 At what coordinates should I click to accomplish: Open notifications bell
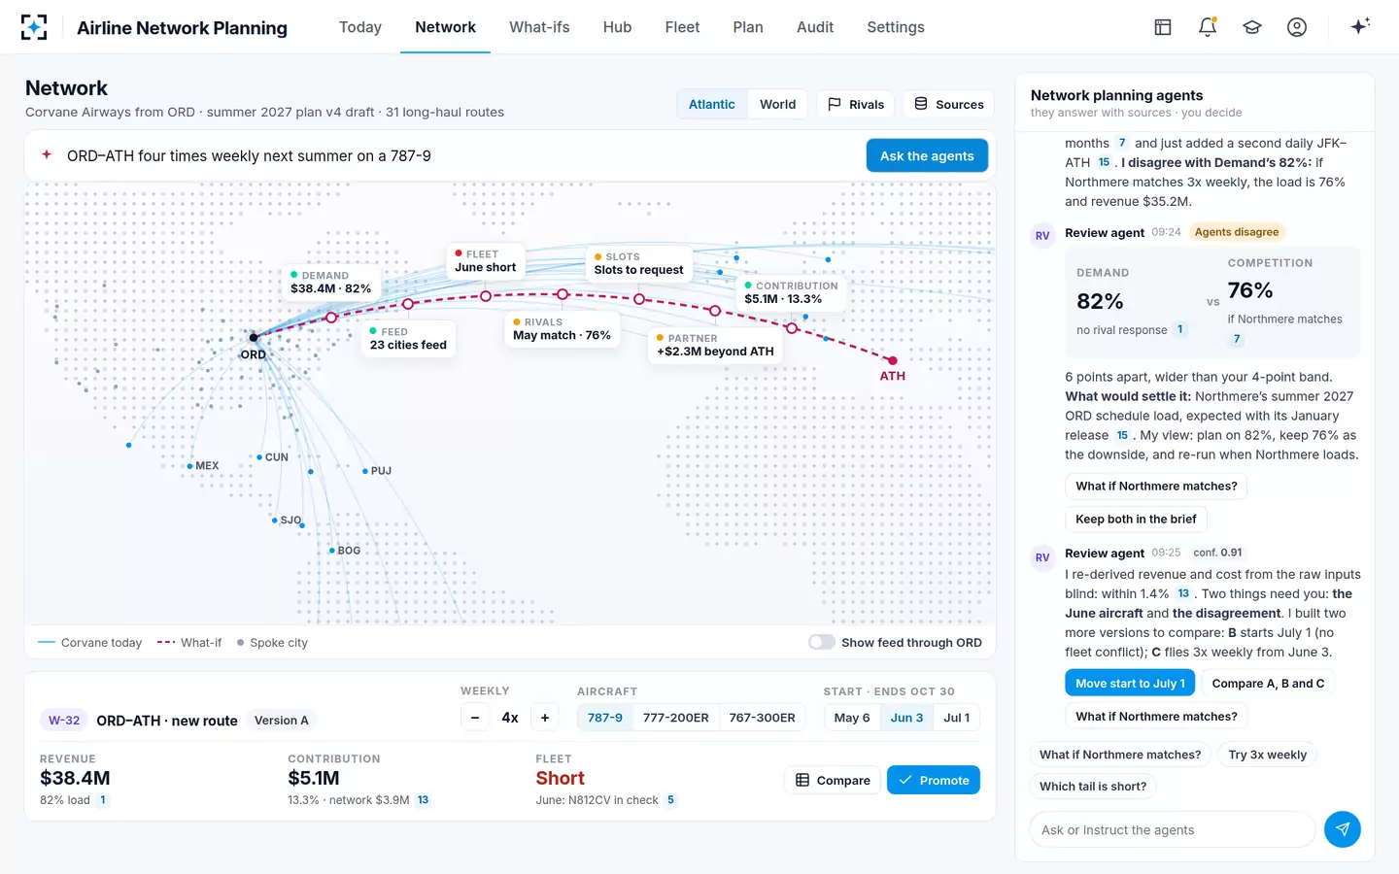(1208, 27)
